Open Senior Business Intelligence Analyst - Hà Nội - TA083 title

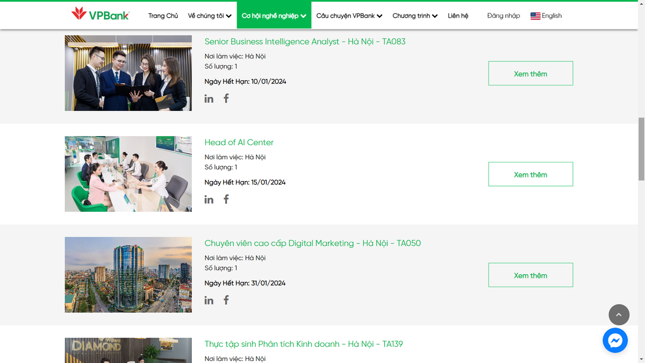pos(305,41)
